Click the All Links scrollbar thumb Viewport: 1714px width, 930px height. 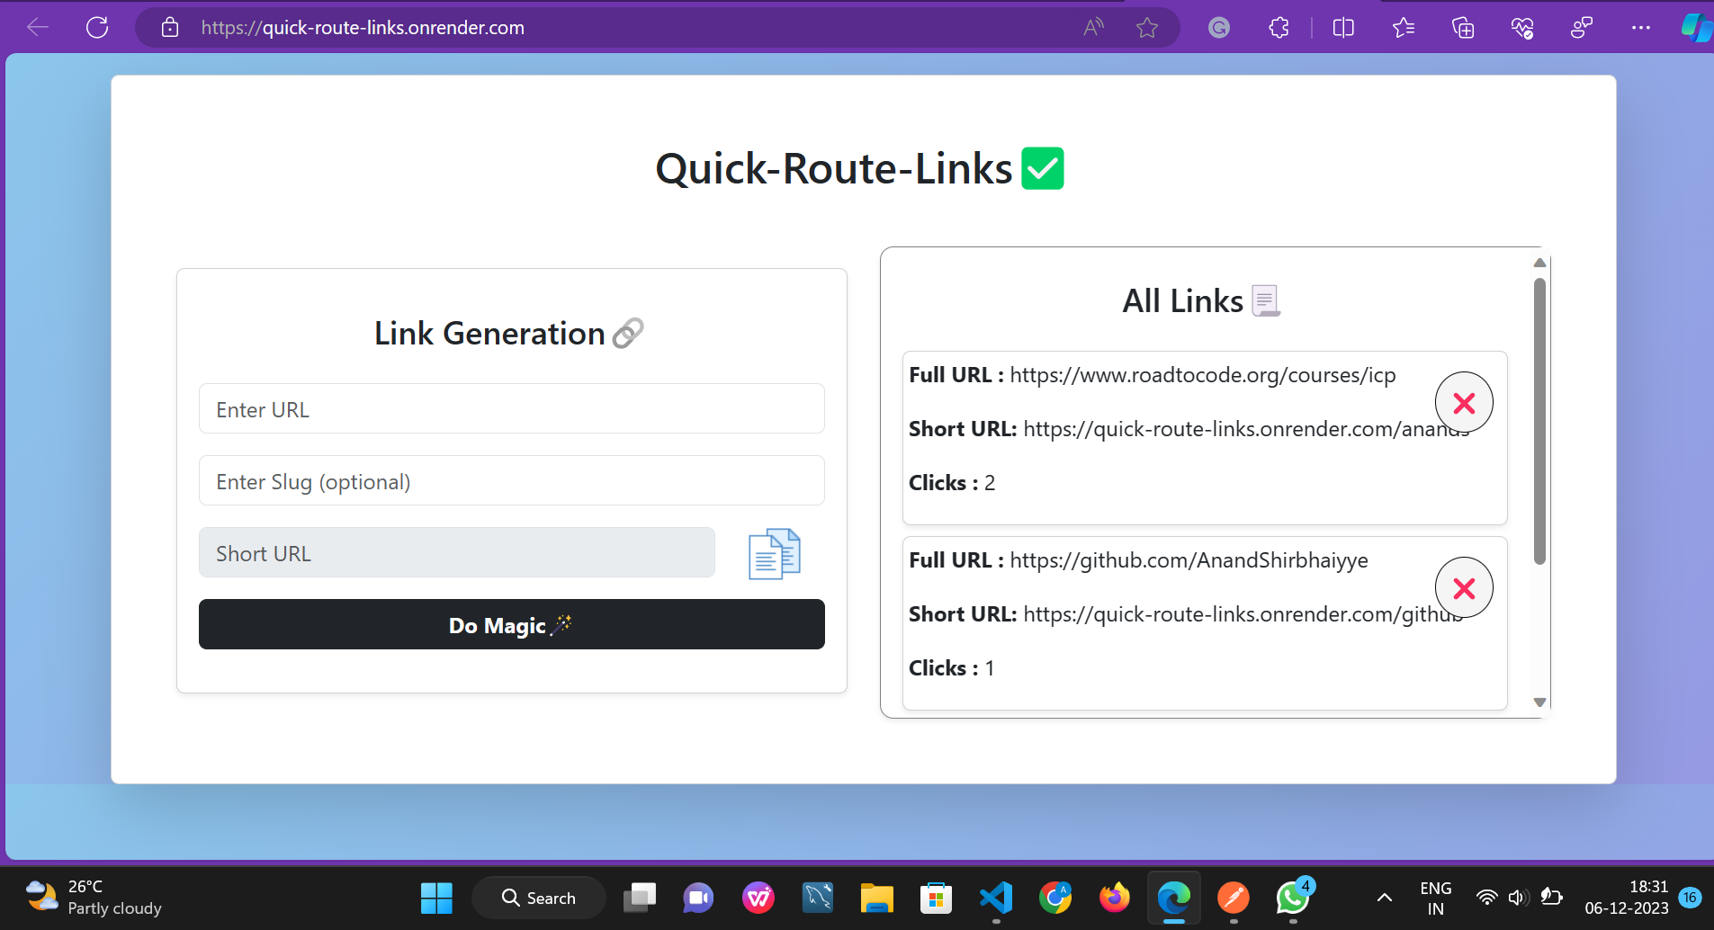[1539, 421]
